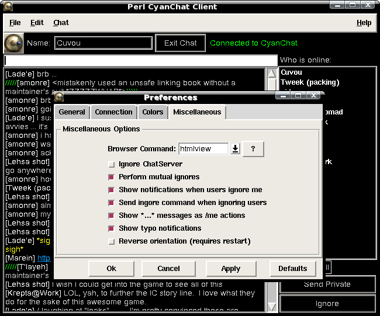
Task: Click the Ignore button in main window
Action: click(x=327, y=304)
